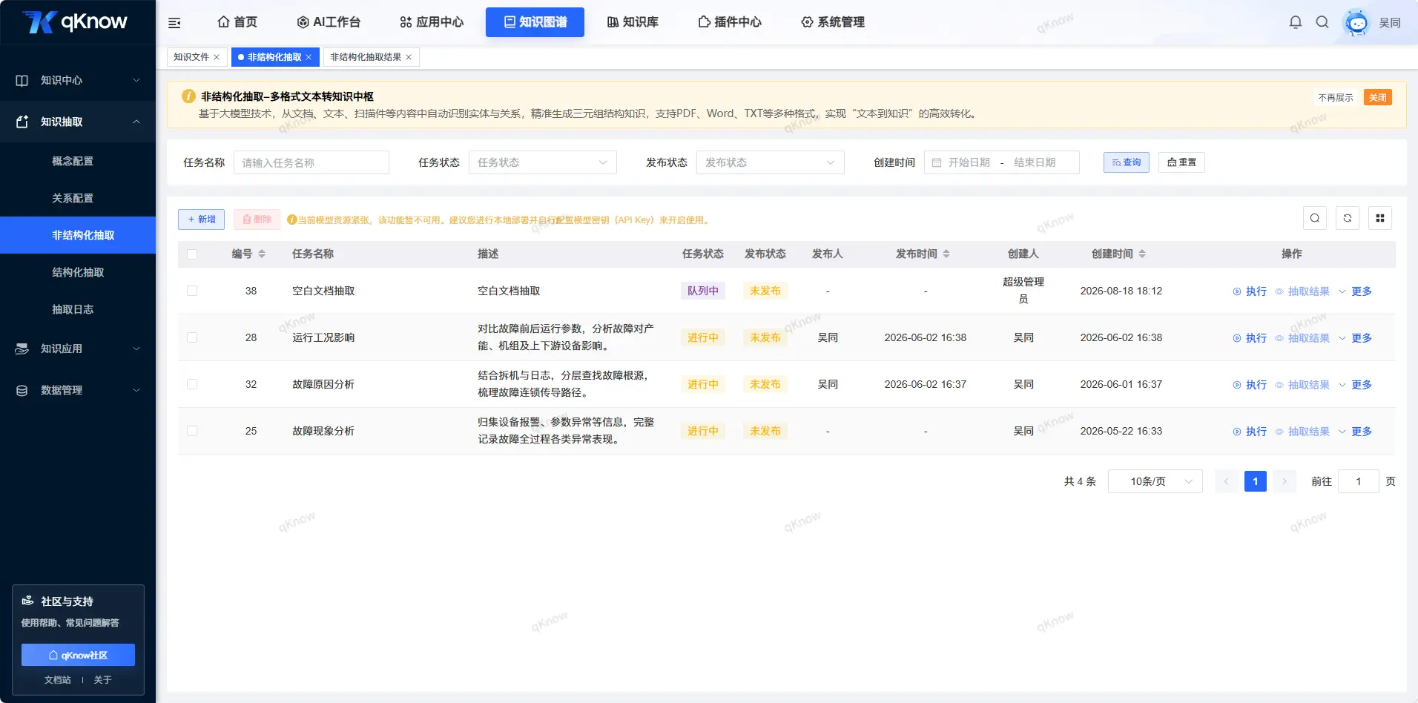The height and width of the screenshot is (703, 1418).
Task: Open the 关于 link
Action: click(102, 679)
